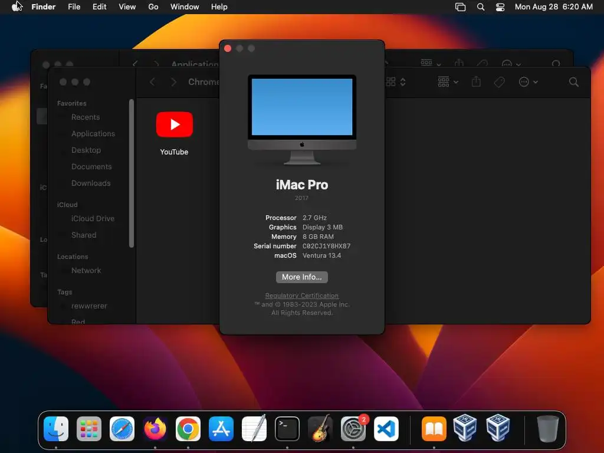The image size is (604, 453).
Task: Go back in the Chrome Finder window
Action: pos(153,81)
